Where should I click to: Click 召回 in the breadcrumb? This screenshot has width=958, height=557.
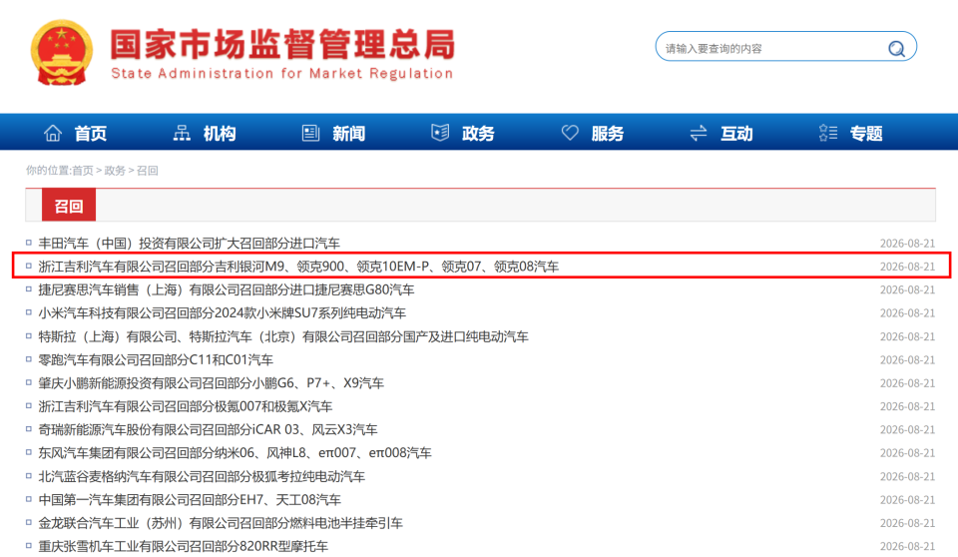pyautogui.click(x=148, y=171)
